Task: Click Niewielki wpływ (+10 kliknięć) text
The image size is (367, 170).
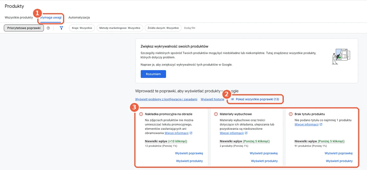Action: coord(166,141)
